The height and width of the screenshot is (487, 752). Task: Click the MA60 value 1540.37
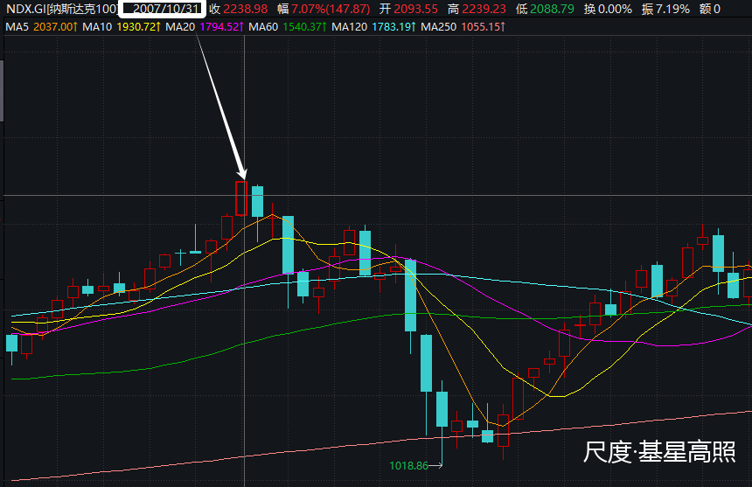pyautogui.click(x=304, y=27)
